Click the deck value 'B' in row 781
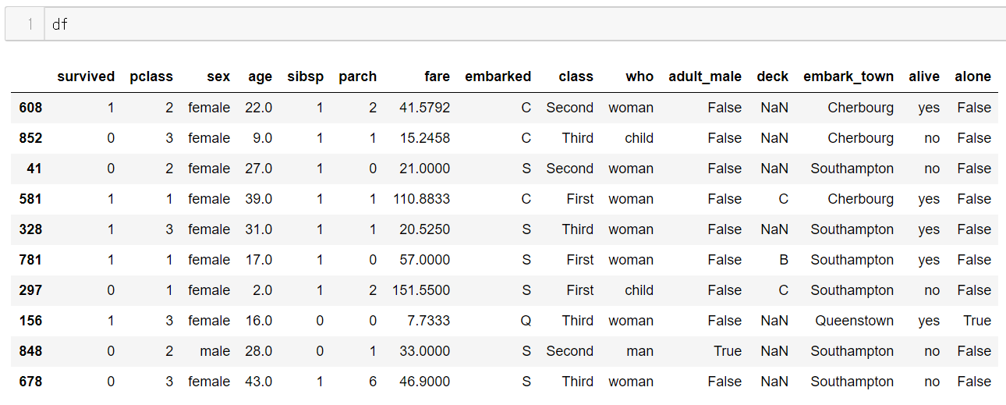 click(783, 260)
